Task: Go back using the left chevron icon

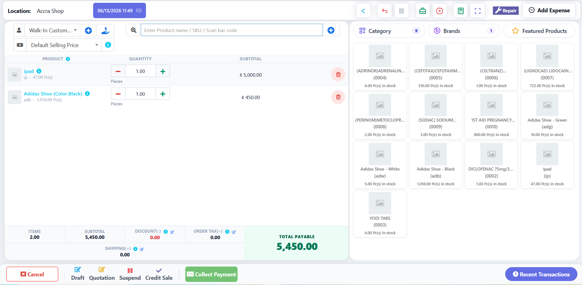Action: pyautogui.click(x=363, y=11)
